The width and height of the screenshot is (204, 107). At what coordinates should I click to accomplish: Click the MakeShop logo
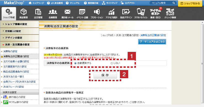14,3
